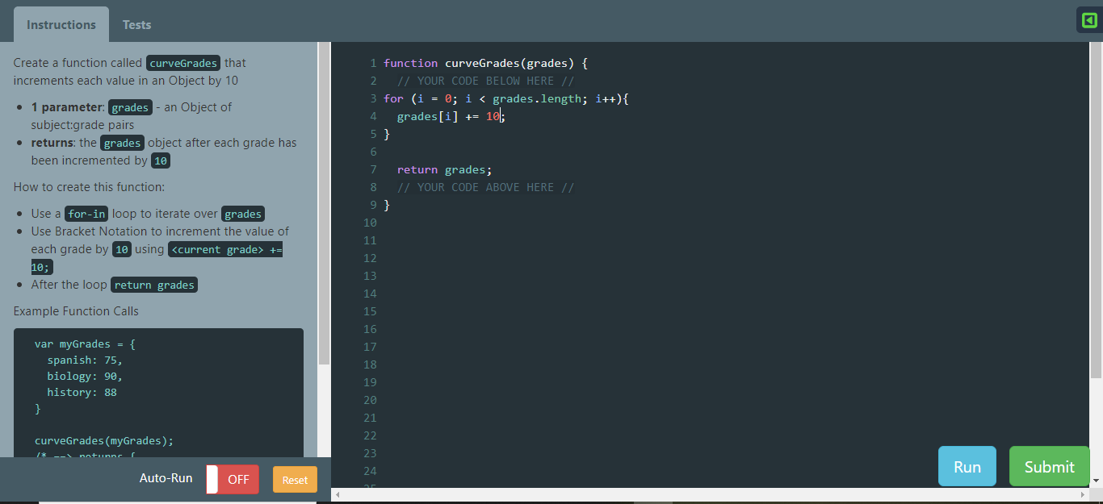
Task: Click the 'return grades' code tag
Action: [x=154, y=285]
